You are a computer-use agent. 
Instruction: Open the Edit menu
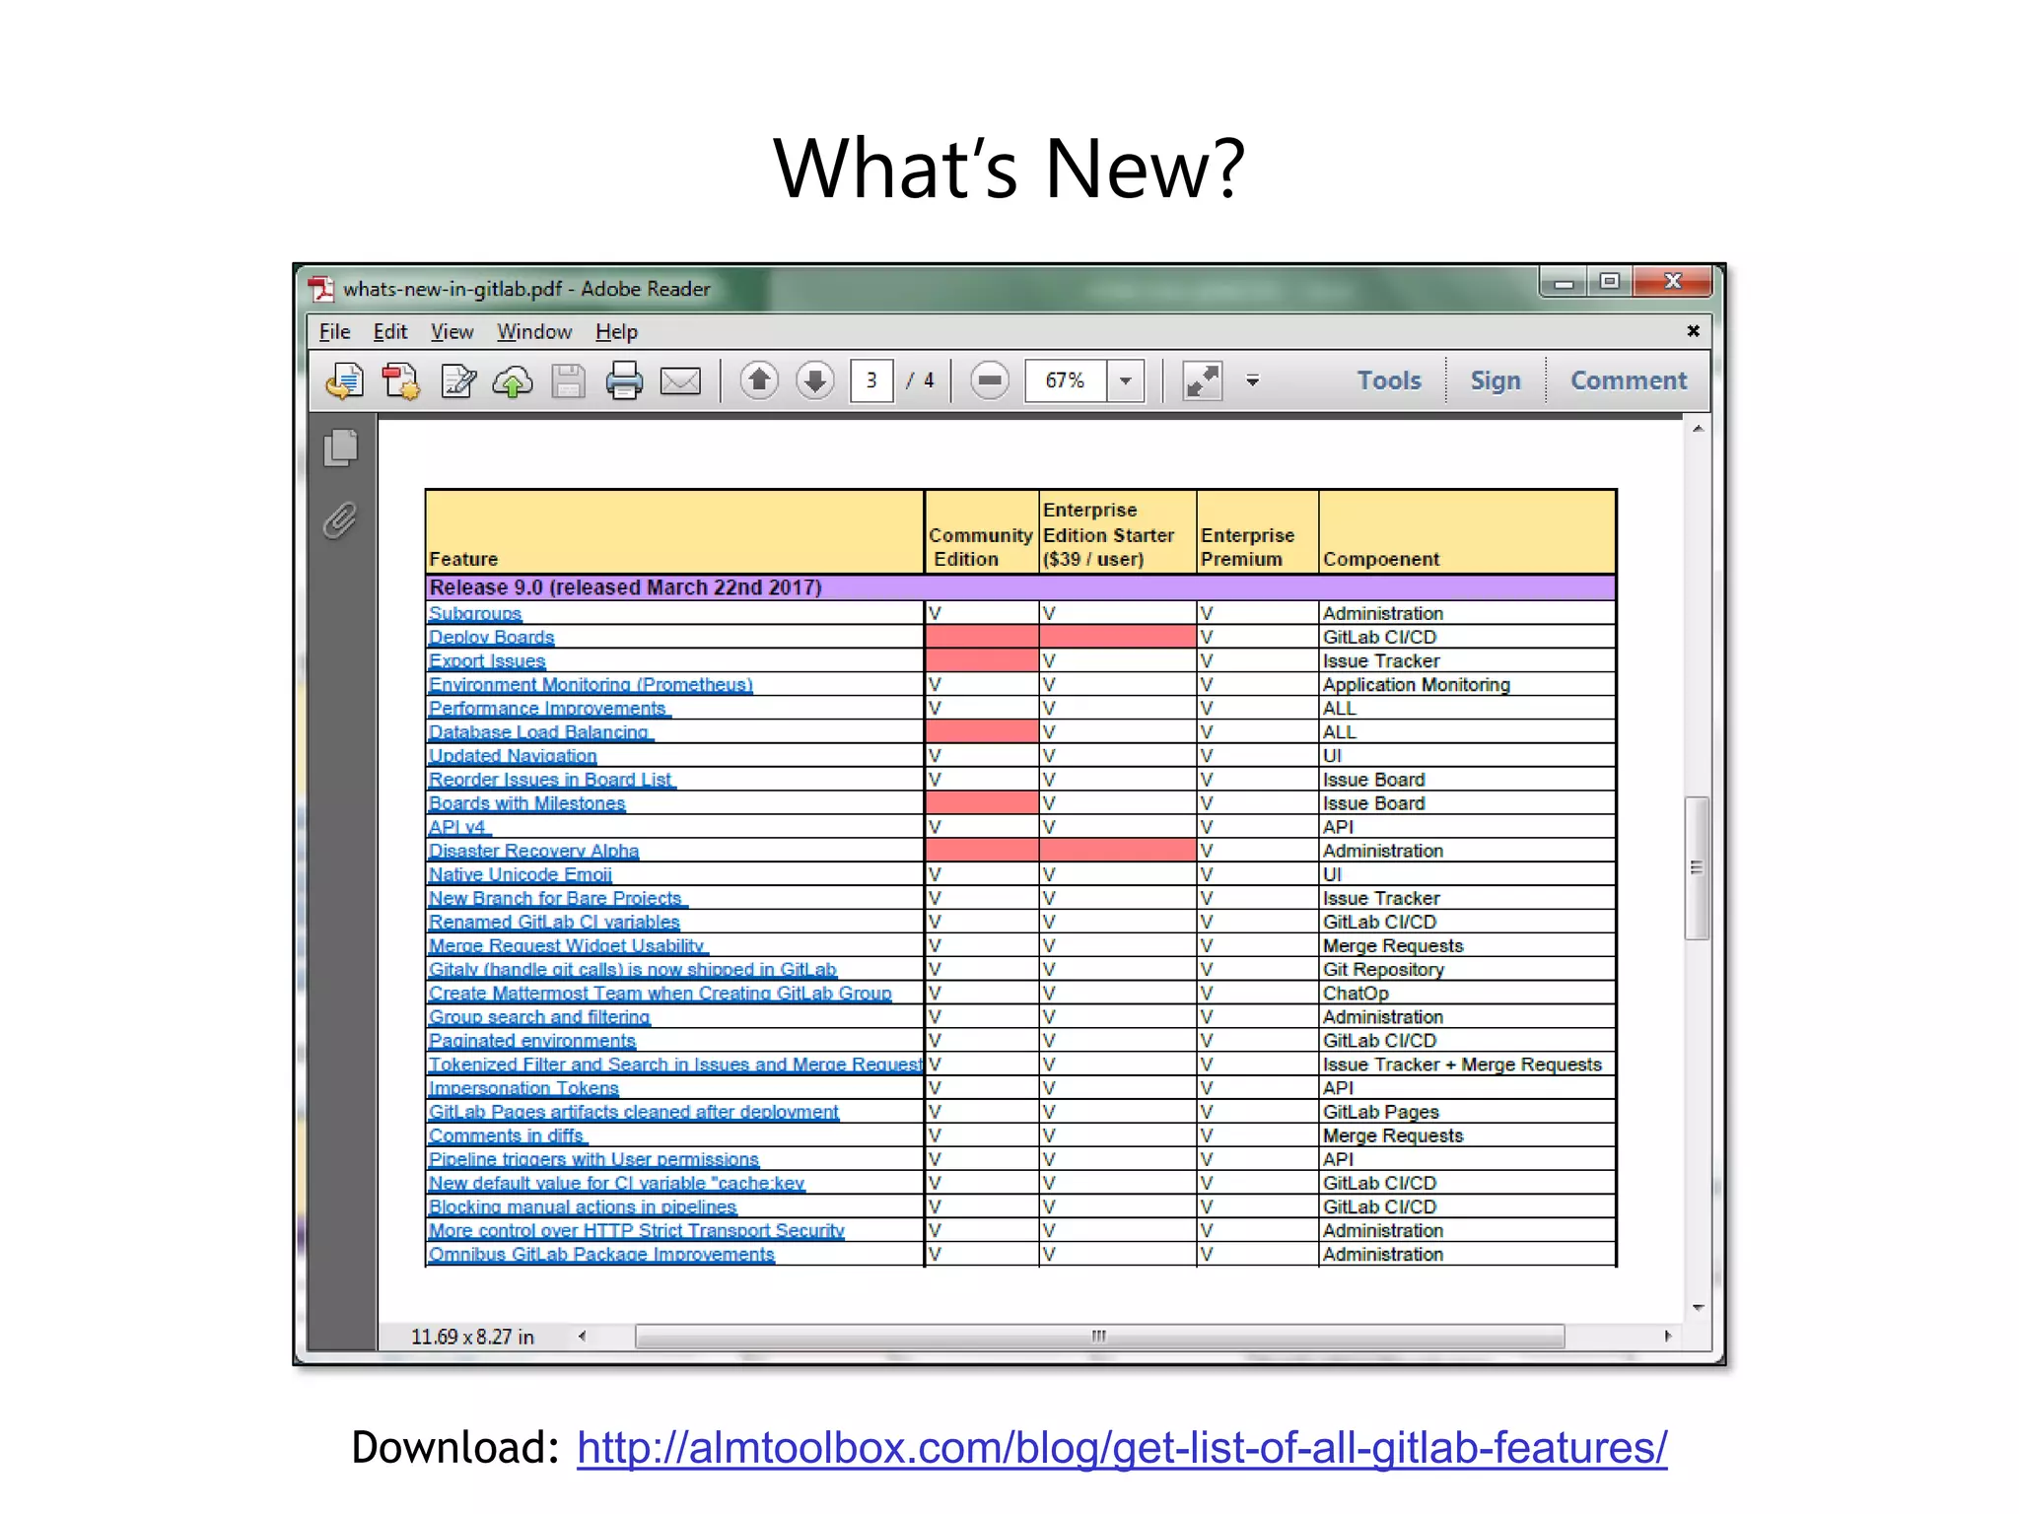click(389, 332)
